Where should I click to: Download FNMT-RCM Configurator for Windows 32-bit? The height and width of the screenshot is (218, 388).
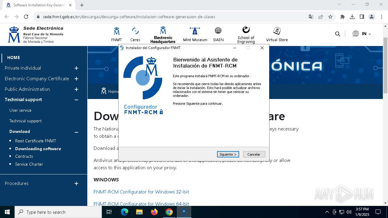(141, 192)
